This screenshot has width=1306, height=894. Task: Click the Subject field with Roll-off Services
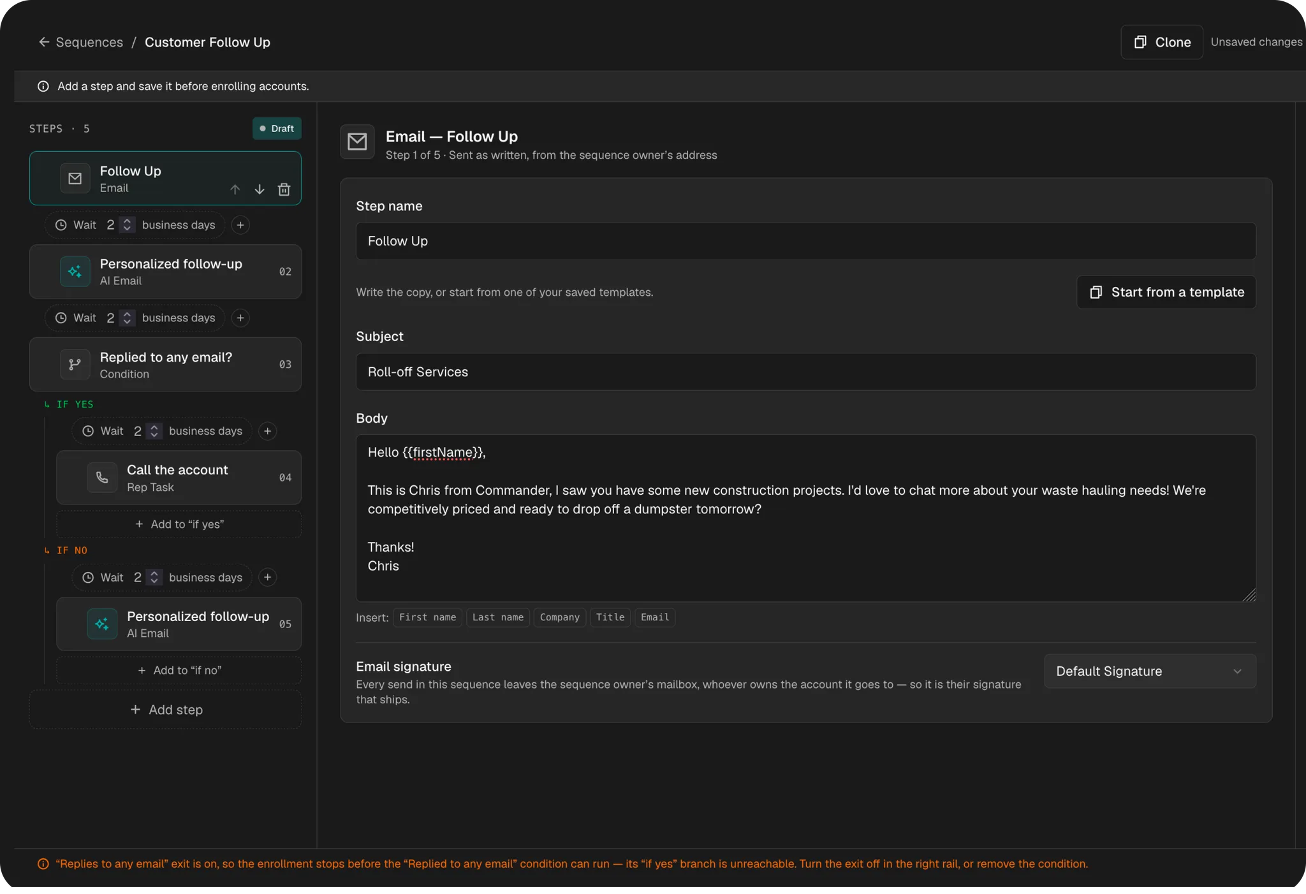pos(805,372)
